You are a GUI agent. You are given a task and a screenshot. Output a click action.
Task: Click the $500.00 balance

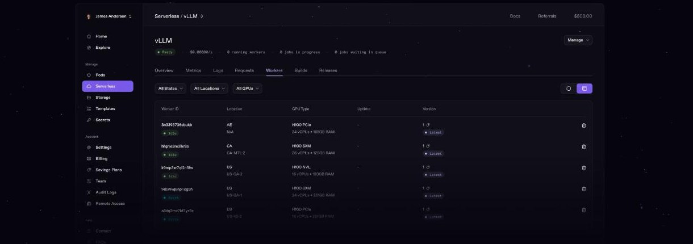(583, 16)
